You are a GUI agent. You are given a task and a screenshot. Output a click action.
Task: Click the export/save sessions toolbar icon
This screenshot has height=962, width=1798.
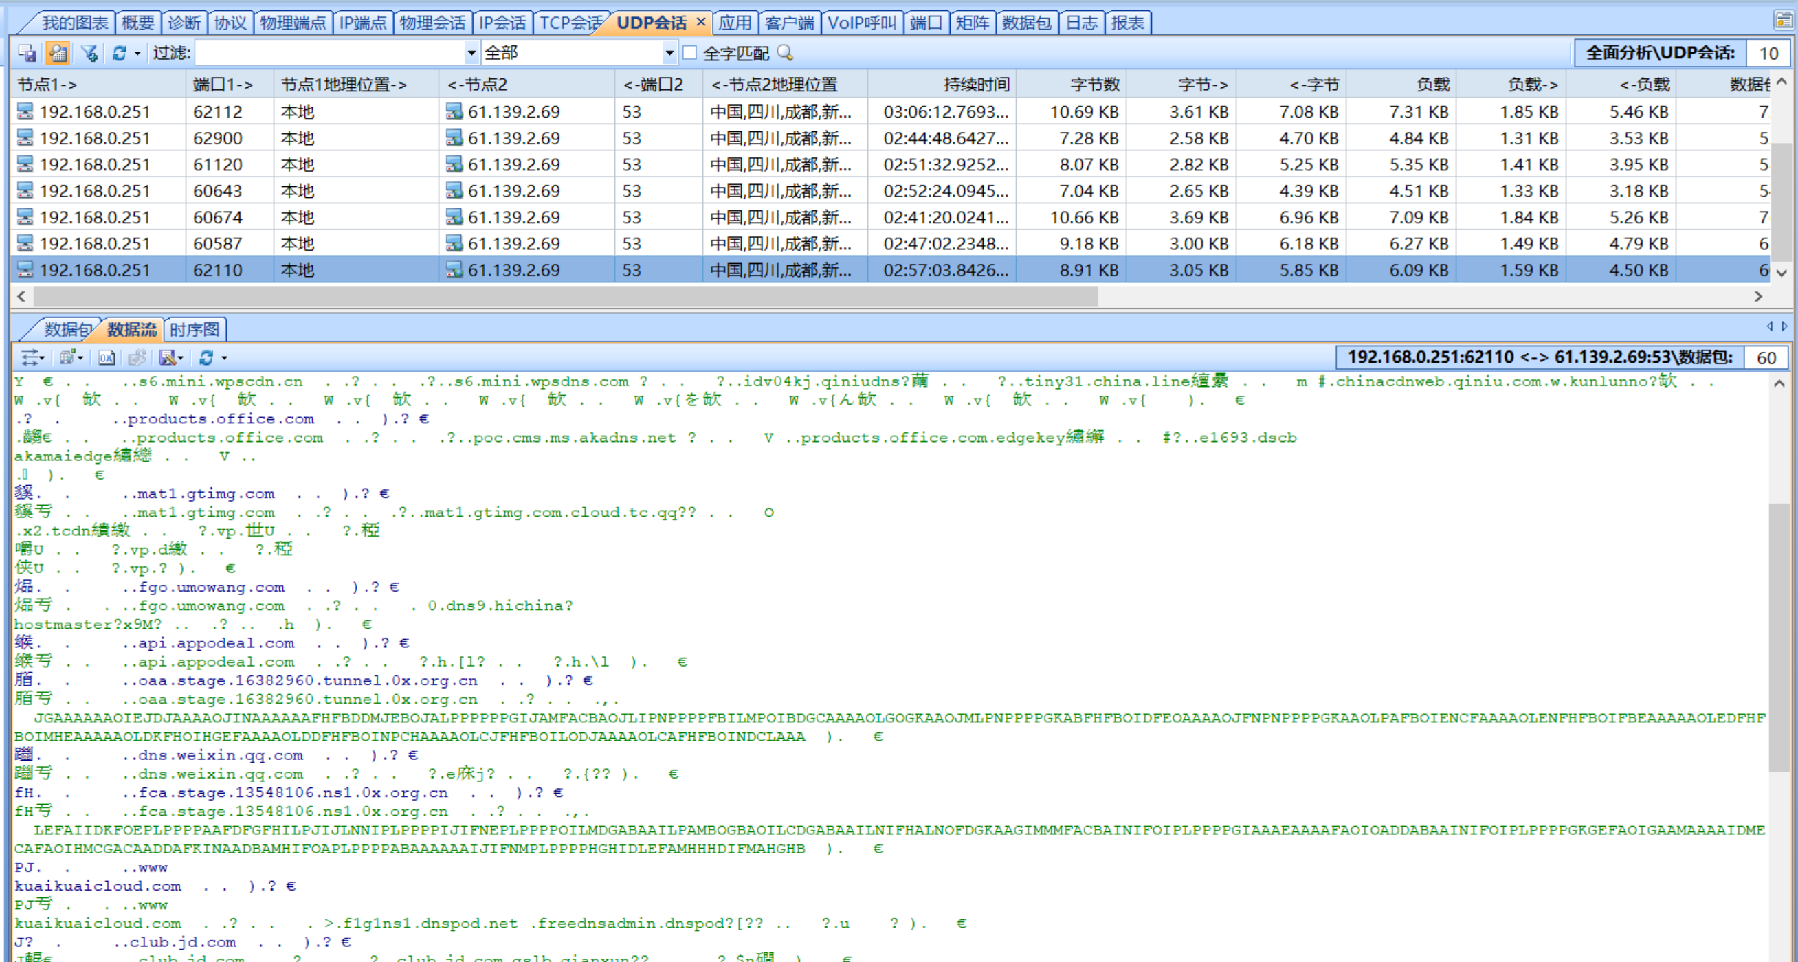[x=27, y=53]
